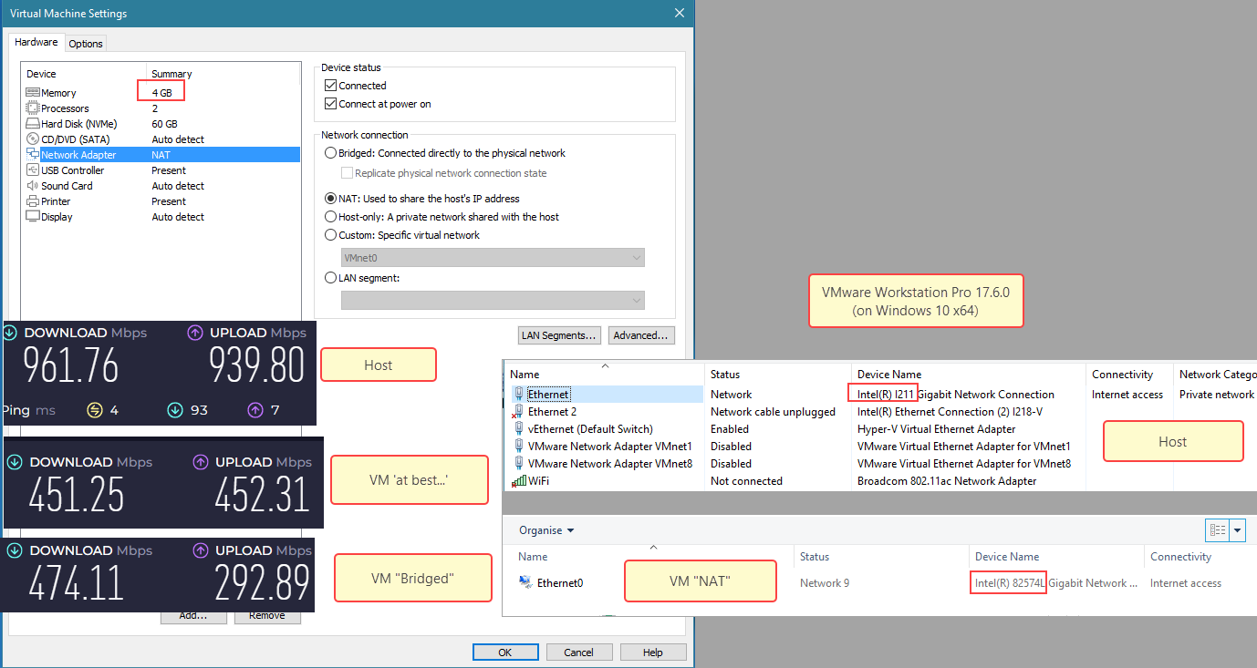
Task: Switch to the Options tab
Action: coord(86,44)
